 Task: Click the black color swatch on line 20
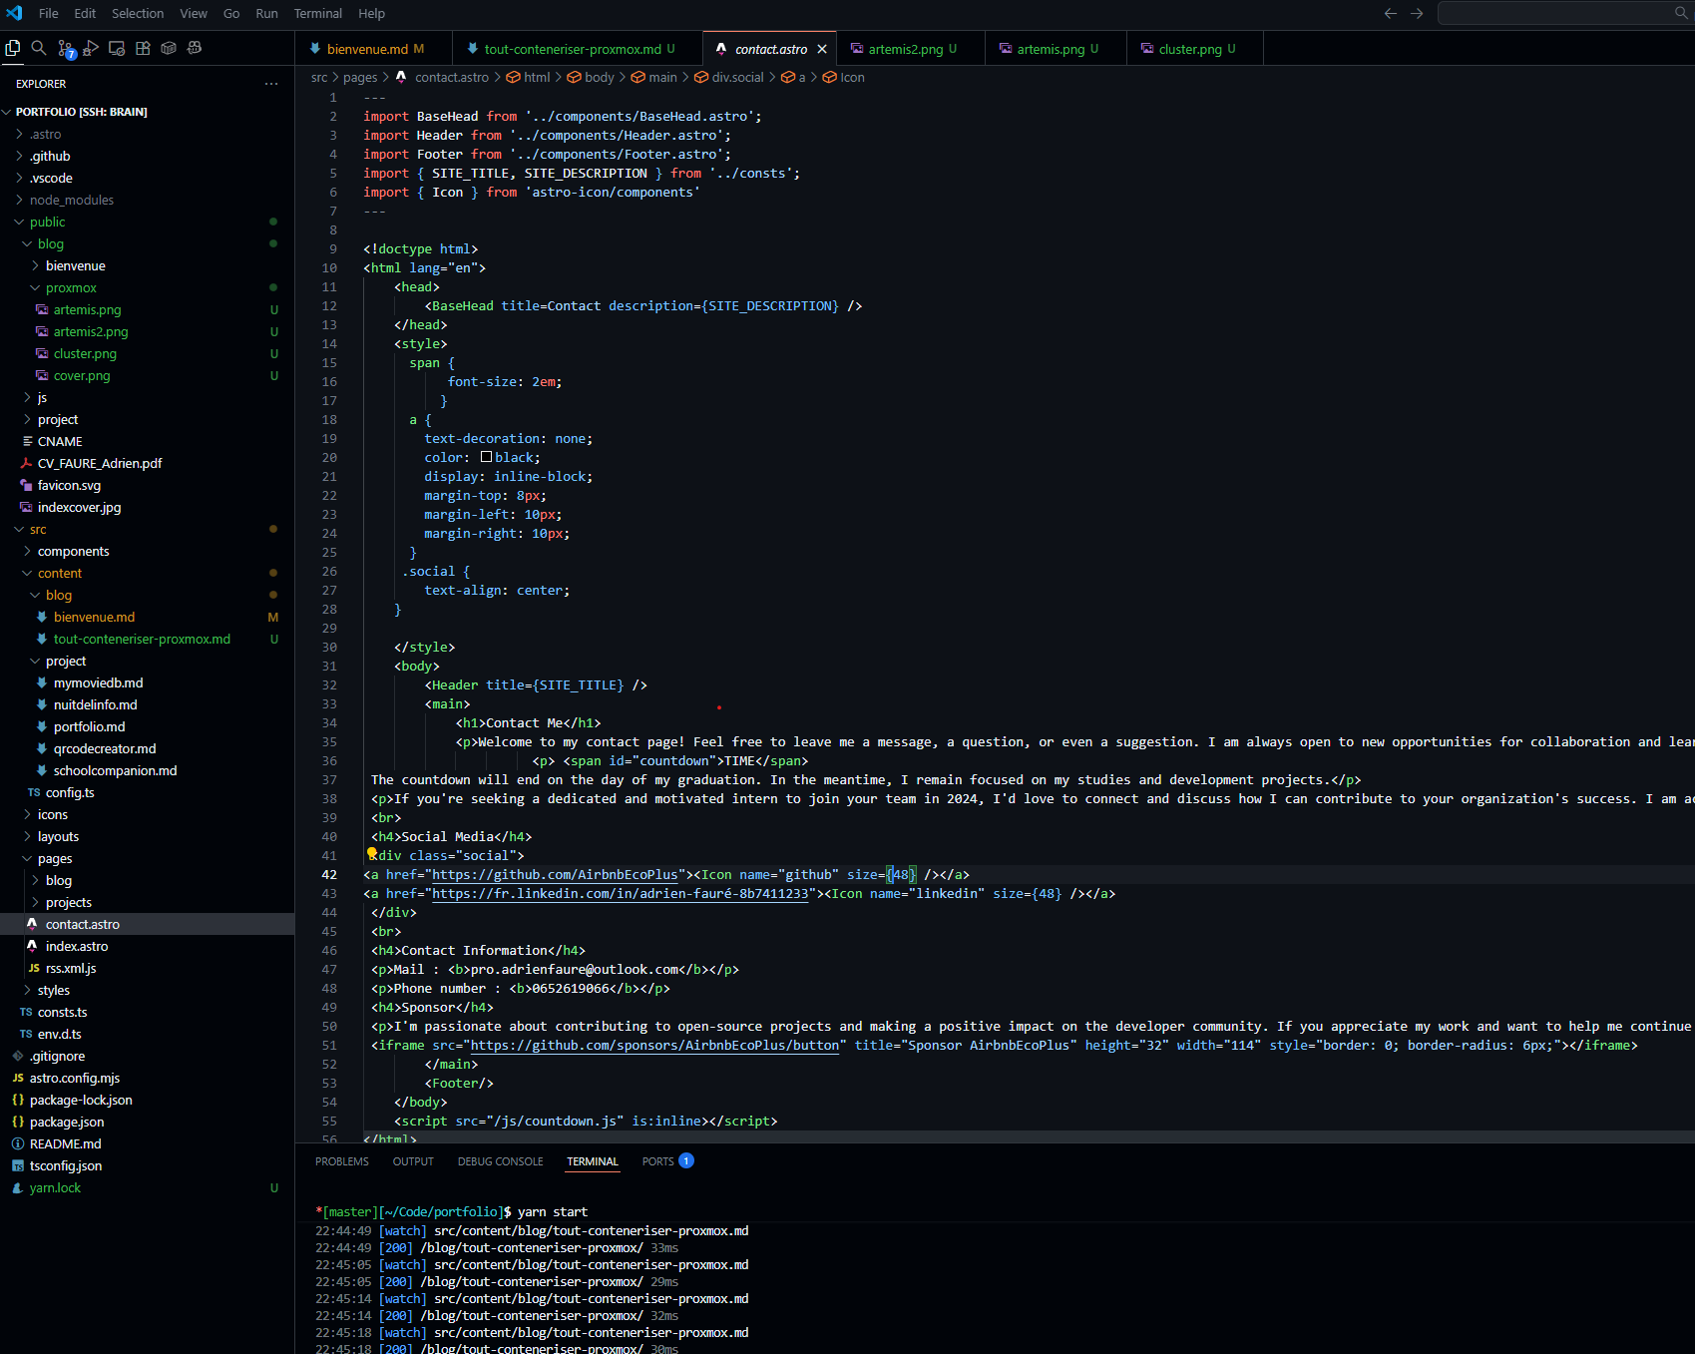tap(486, 457)
